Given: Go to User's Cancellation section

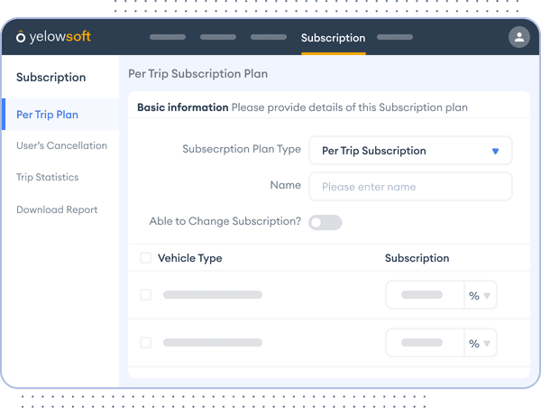Looking at the screenshot, I should [x=61, y=145].
